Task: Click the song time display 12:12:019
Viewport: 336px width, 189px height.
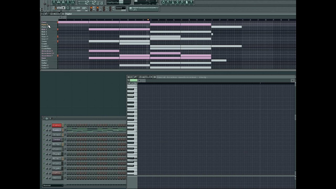Action: click(x=91, y=3)
